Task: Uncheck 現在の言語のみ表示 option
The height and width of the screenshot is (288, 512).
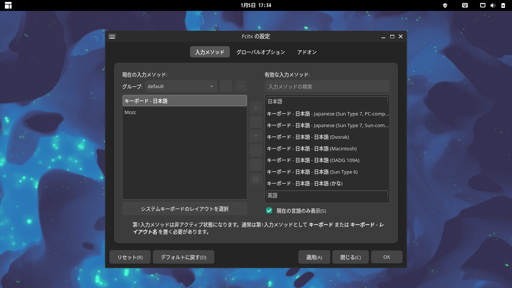Action: [269, 210]
